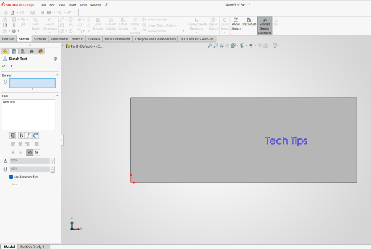Flip the text vertically
This screenshot has width=371, height=249.
click(x=13, y=153)
